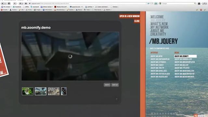Open the Cookies developer toolbar menu

coord(14,10)
